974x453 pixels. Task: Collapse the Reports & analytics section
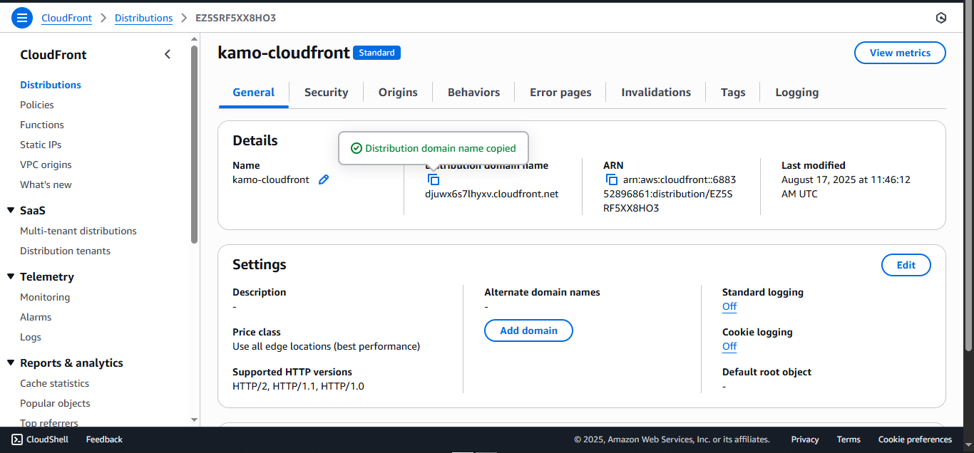(x=10, y=363)
